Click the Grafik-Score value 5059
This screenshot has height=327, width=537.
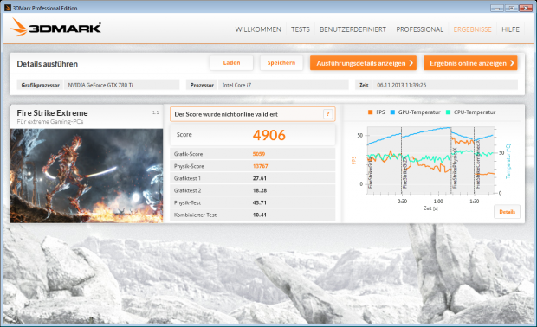259,154
